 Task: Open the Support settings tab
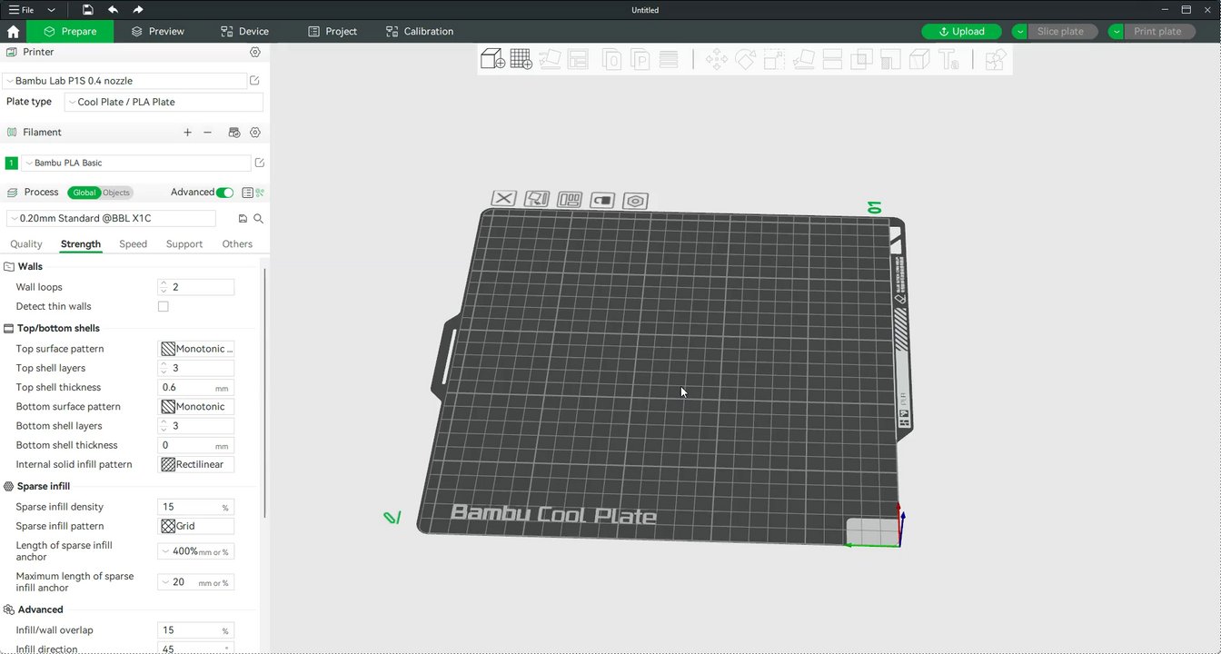[184, 244]
